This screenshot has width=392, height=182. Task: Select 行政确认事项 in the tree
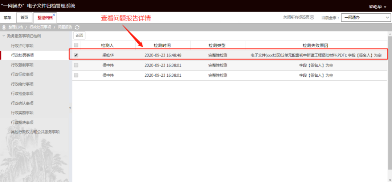[x=22, y=103]
